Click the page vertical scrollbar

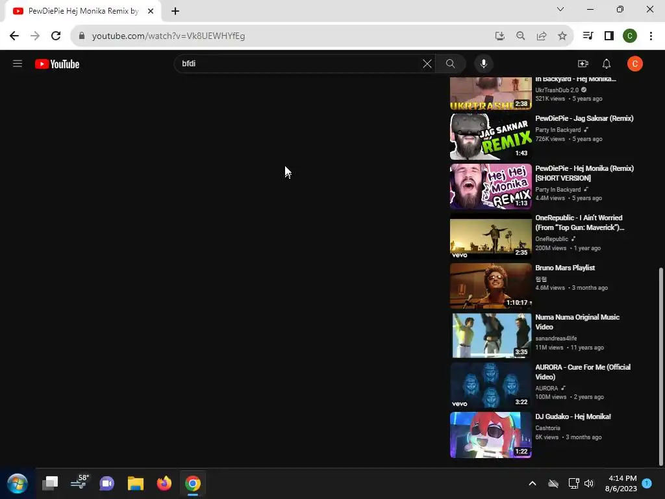pyautogui.click(x=660, y=366)
